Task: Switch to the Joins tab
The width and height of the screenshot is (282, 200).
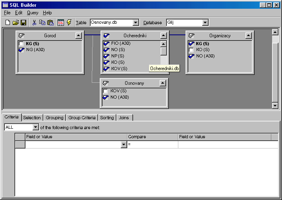Action: pyautogui.click(x=124, y=118)
